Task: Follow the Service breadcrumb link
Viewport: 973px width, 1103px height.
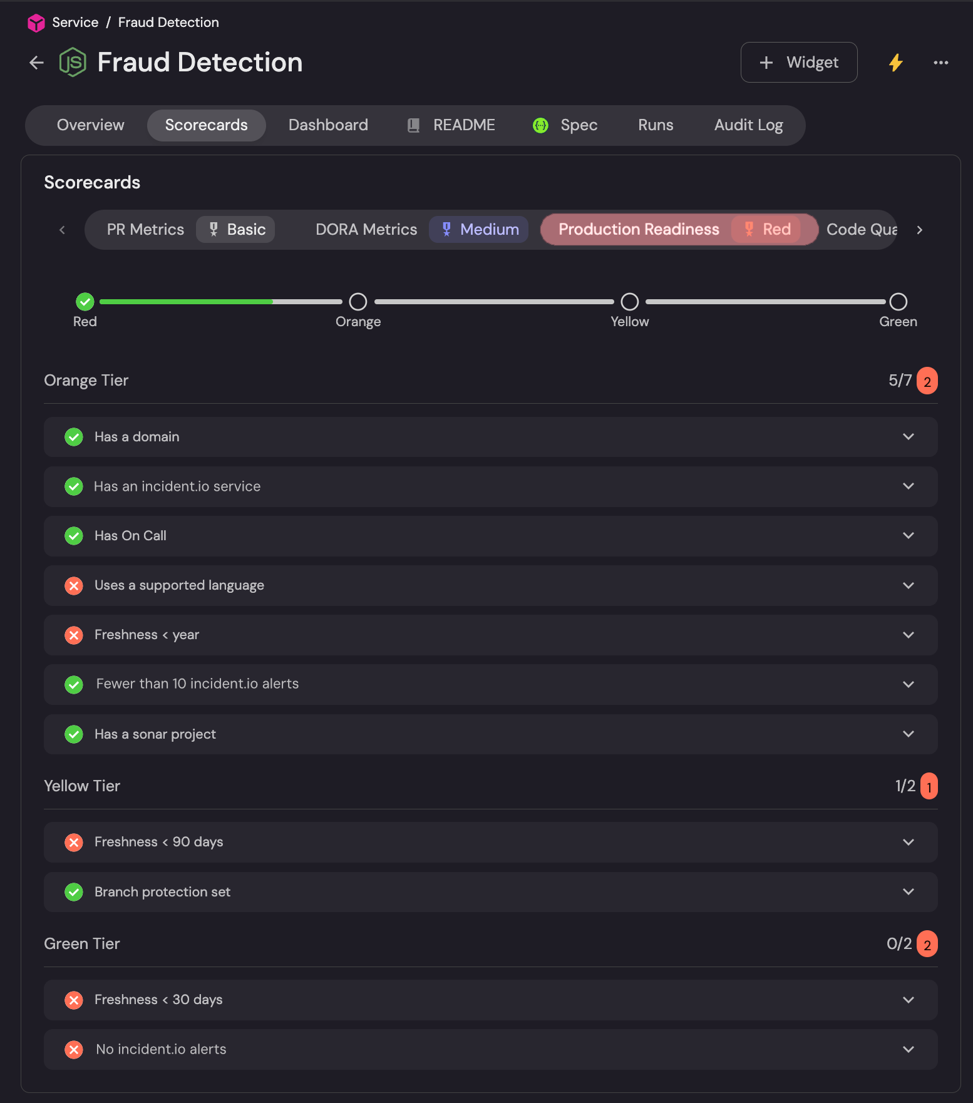Action: click(75, 23)
